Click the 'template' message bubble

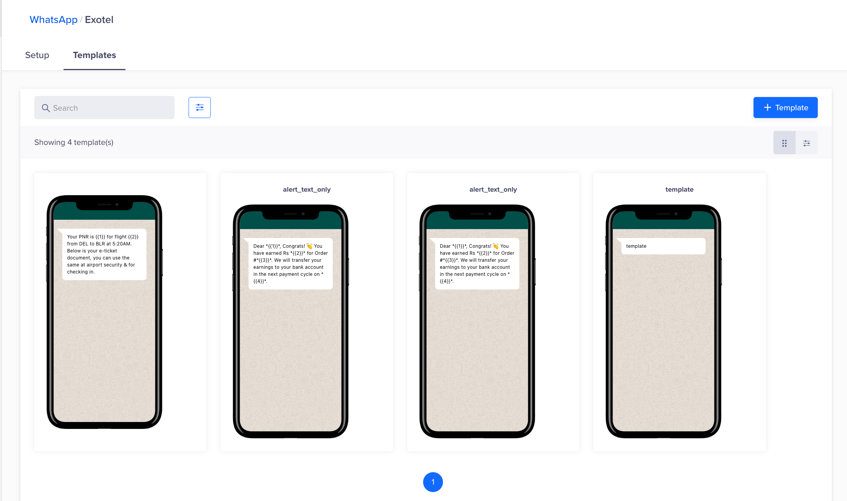pyautogui.click(x=663, y=246)
